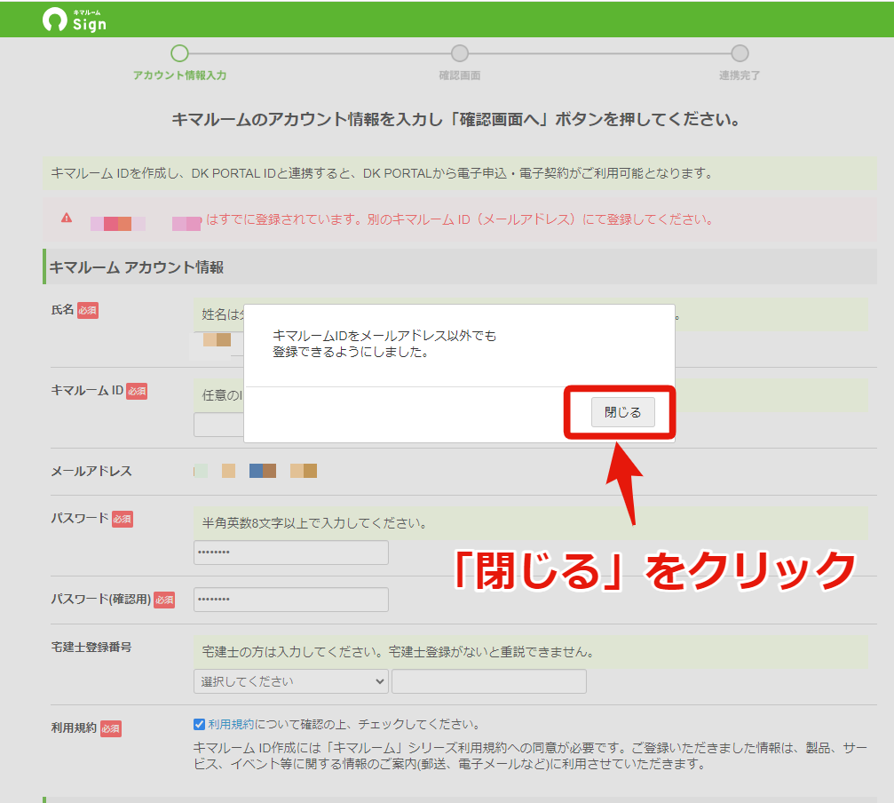Click the 必須 badge next to パスワード(確認用)
Screen dimensions: 894x803
pos(164,600)
